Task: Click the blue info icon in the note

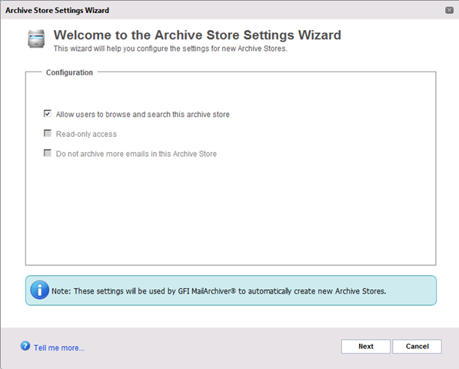Action: pyautogui.click(x=39, y=290)
